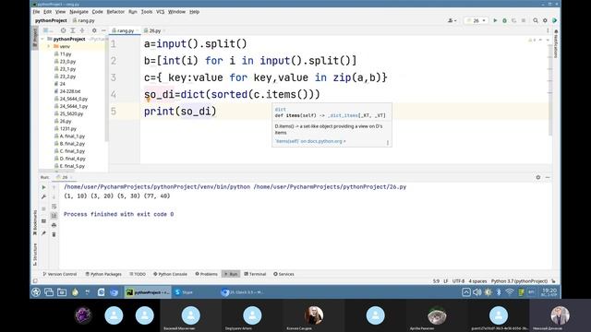591x332 pixels.
Task: Open Problems tool window
Action: pos(206,274)
